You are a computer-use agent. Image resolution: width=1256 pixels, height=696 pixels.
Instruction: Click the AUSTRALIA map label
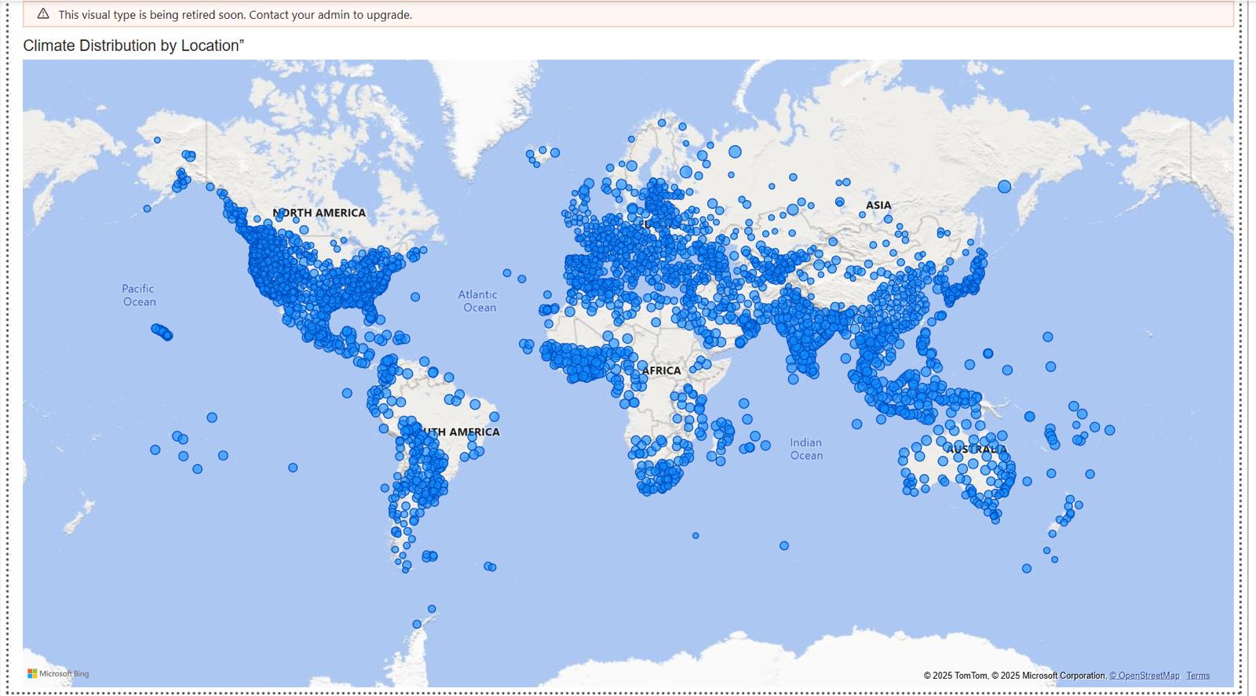976,450
